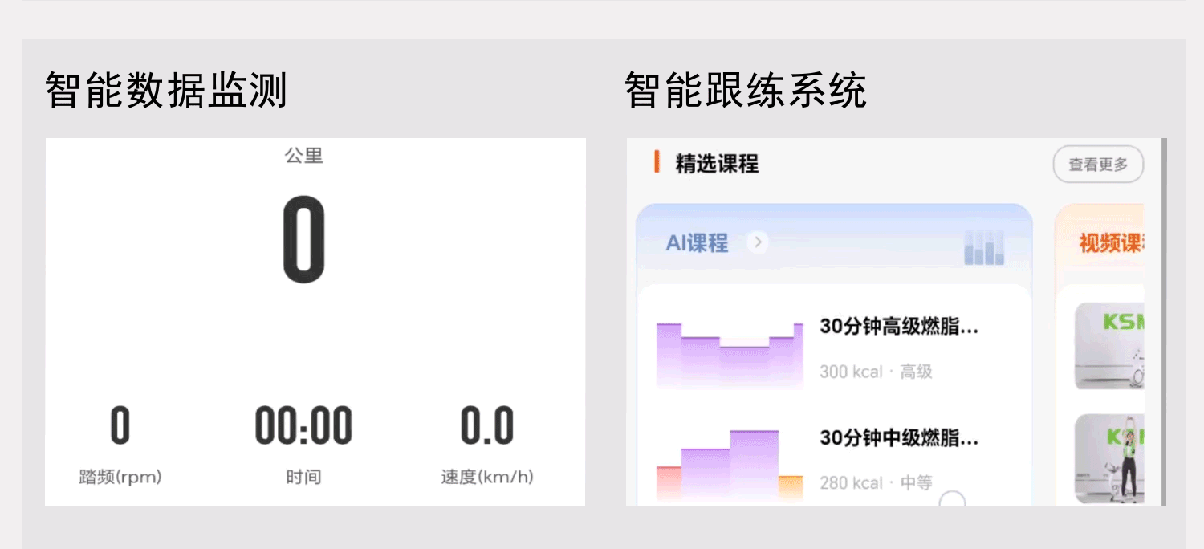This screenshot has height=549, width=1204.
Task: Click the cadence value above 踏频(rpm)
Action: tap(120, 426)
